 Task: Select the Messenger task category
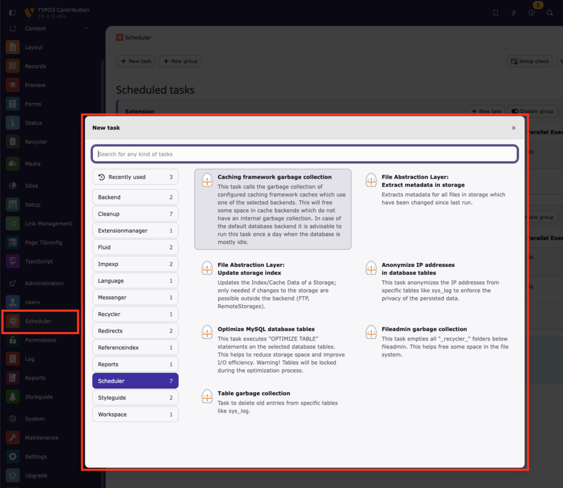click(135, 297)
